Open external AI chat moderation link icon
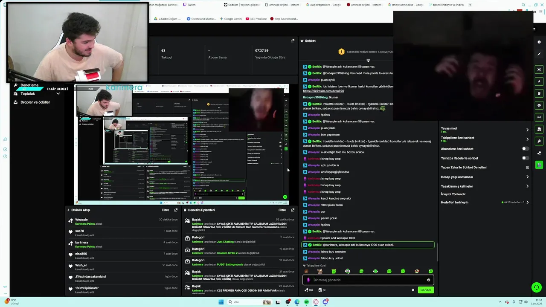This screenshot has width=546, height=307. 527,168
